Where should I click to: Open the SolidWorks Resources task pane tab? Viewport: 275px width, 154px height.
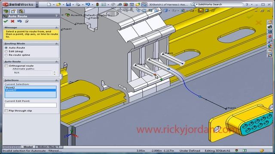[270, 22]
